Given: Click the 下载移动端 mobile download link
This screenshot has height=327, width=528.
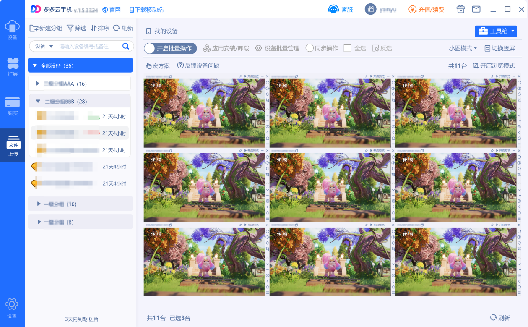Looking at the screenshot, I should 146,9.
